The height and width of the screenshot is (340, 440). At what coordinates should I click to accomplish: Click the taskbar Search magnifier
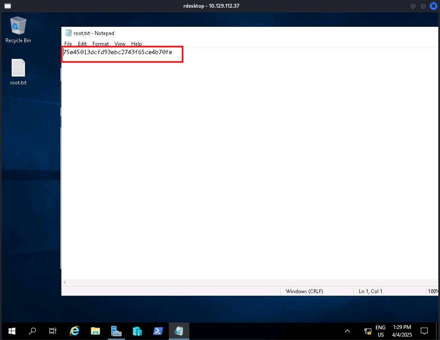(x=32, y=331)
